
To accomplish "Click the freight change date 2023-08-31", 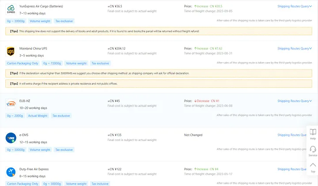I will tap(224, 53).
